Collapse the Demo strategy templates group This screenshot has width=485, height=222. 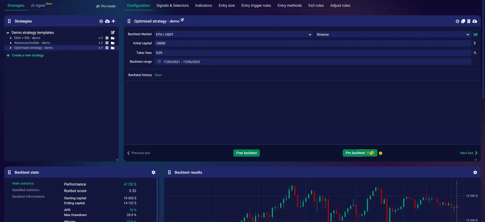[8, 33]
